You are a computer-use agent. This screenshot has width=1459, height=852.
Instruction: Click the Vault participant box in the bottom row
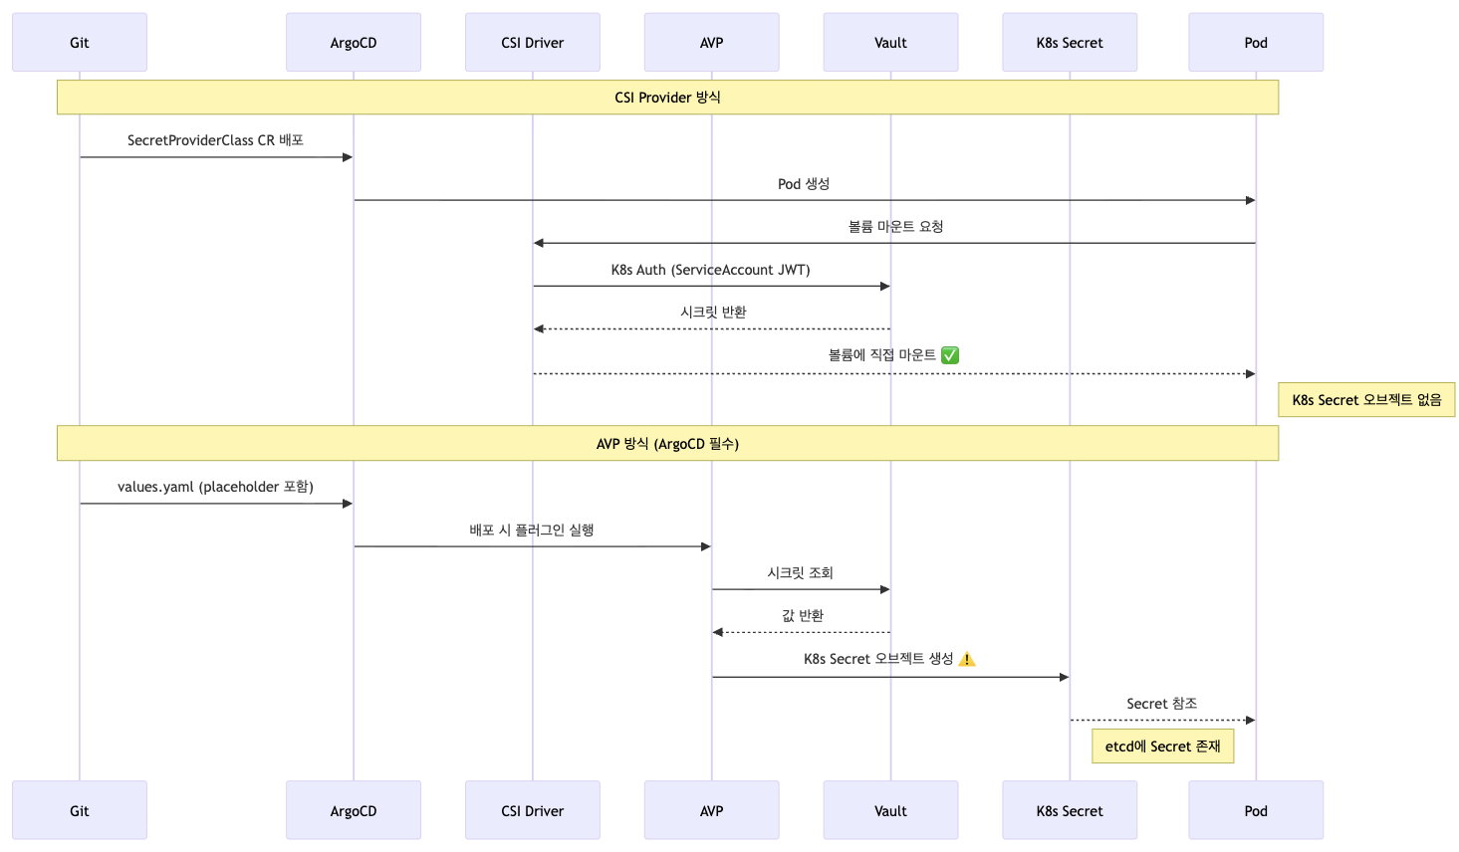891,810
